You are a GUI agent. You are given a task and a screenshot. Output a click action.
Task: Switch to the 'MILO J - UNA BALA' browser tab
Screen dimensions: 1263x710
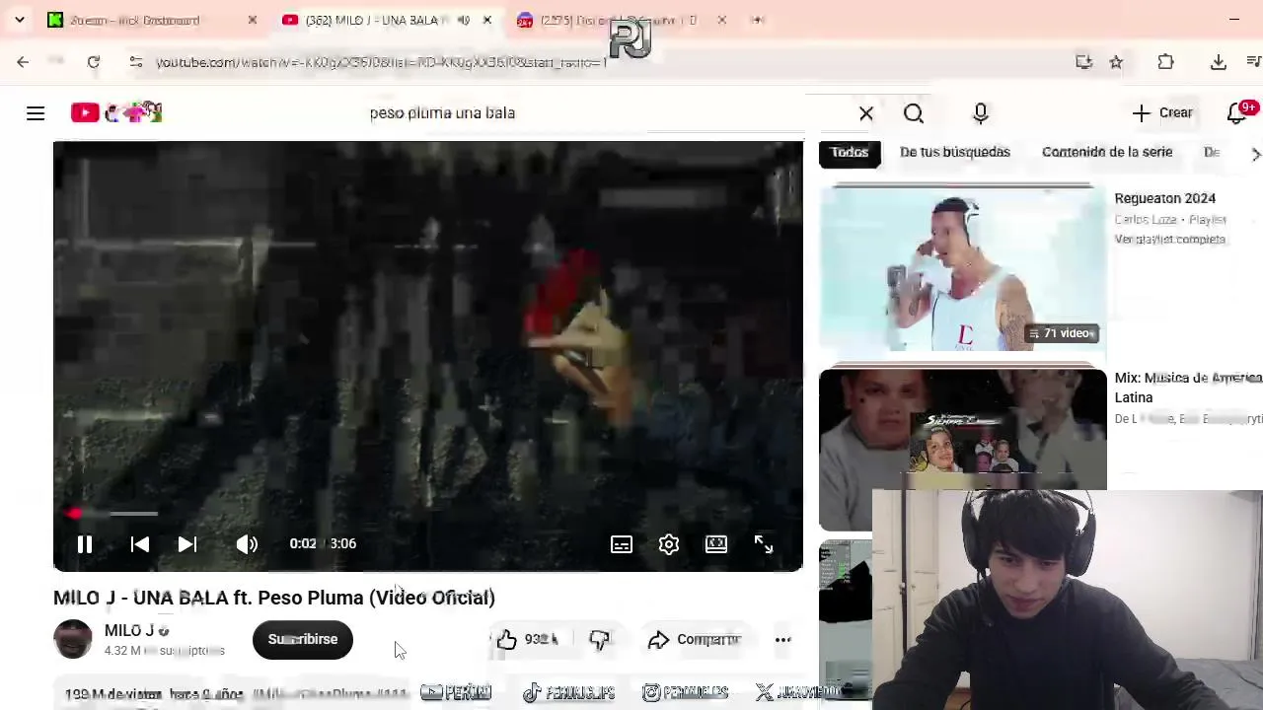(x=387, y=20)
